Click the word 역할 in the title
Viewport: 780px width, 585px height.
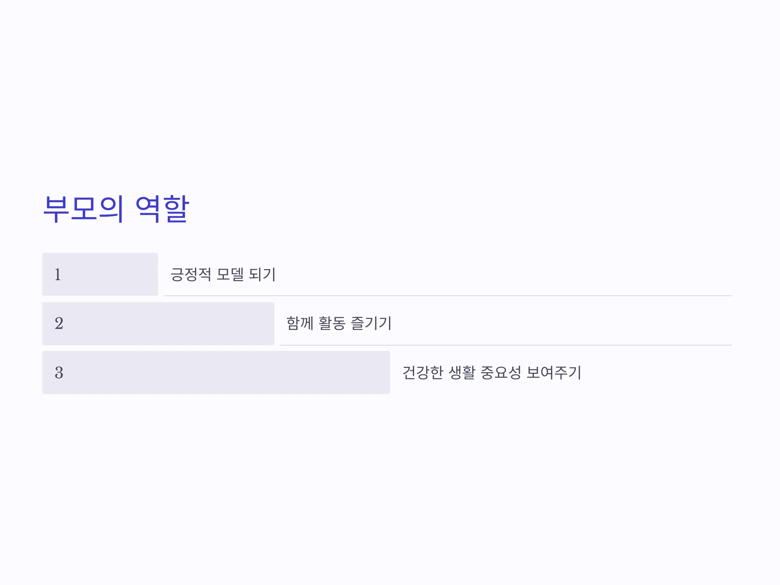[162, 209]
